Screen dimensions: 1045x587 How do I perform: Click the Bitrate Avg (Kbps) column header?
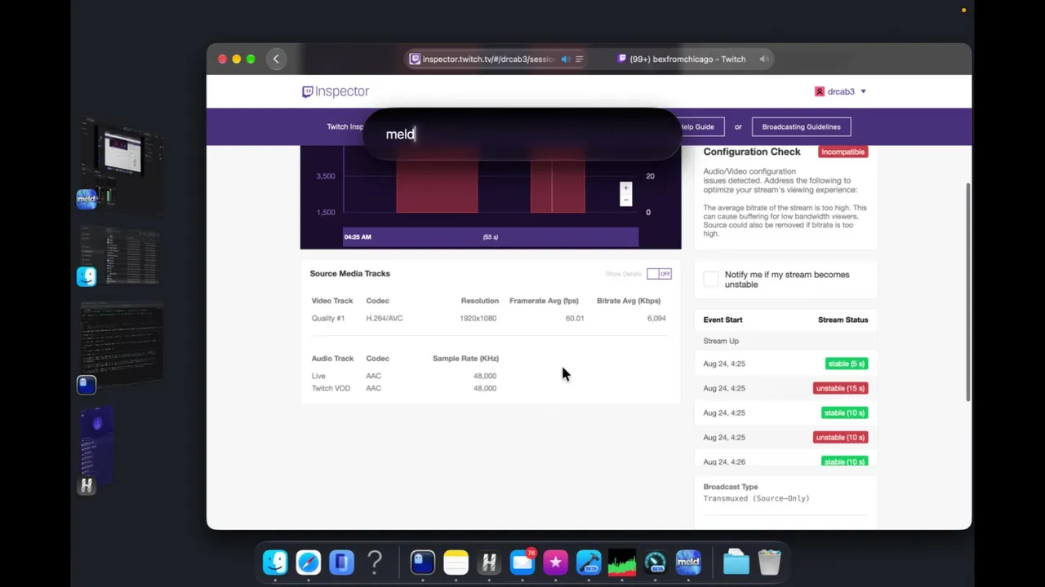tap(629, 301)
